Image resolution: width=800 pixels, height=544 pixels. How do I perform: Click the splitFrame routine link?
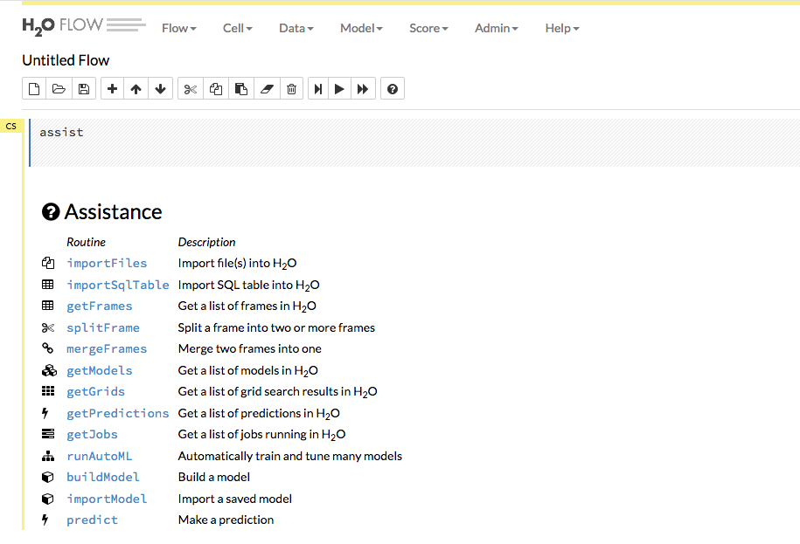click(103, 328)
